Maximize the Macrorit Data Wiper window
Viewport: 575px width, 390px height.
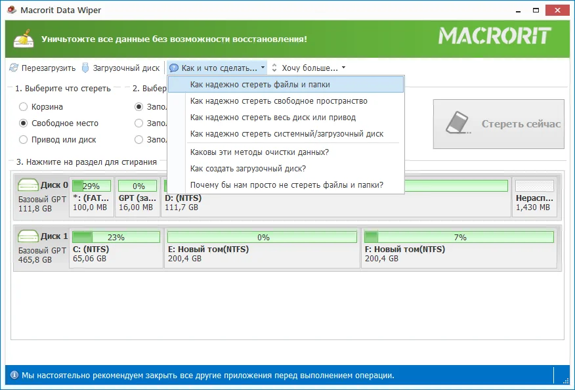pos(536,11)
